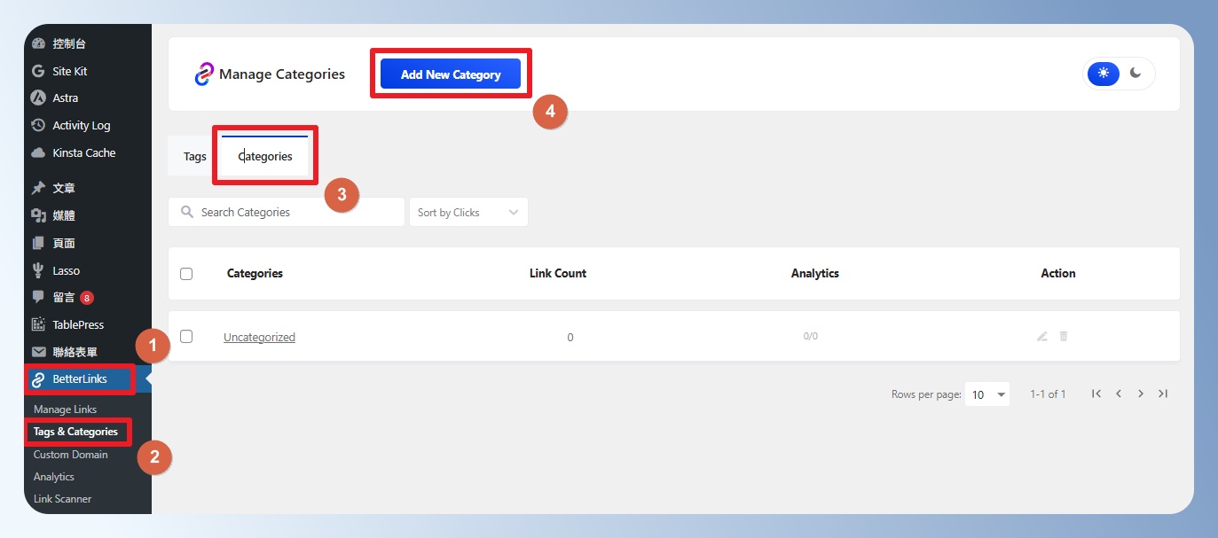The image size is (1218, 538).
Task: Open Site Kit in sidebar
Action: (69, 71)
